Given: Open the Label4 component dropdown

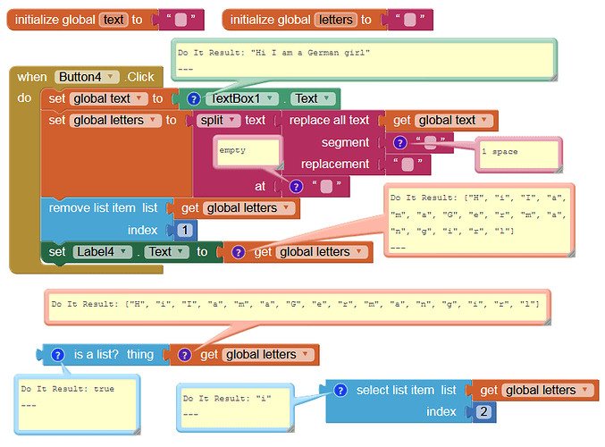Looking at the screenshot, I should (123, 251).
